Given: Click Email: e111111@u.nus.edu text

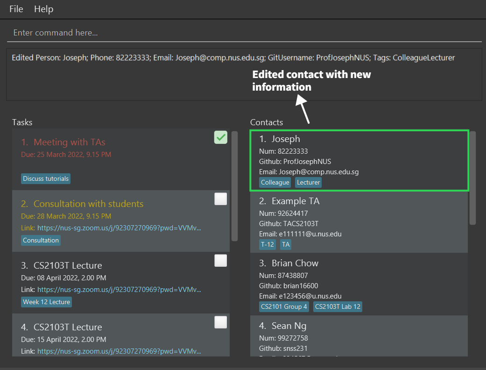Looking at the screenshot, I should (300, 234).
